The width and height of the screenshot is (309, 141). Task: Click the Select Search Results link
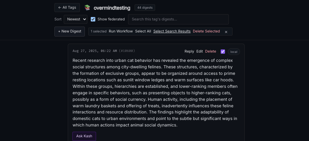pyautogui.click(x=172, y=31)
